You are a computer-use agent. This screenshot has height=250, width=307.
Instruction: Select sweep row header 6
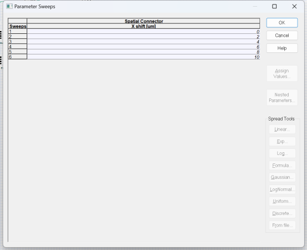coord(17,57)
